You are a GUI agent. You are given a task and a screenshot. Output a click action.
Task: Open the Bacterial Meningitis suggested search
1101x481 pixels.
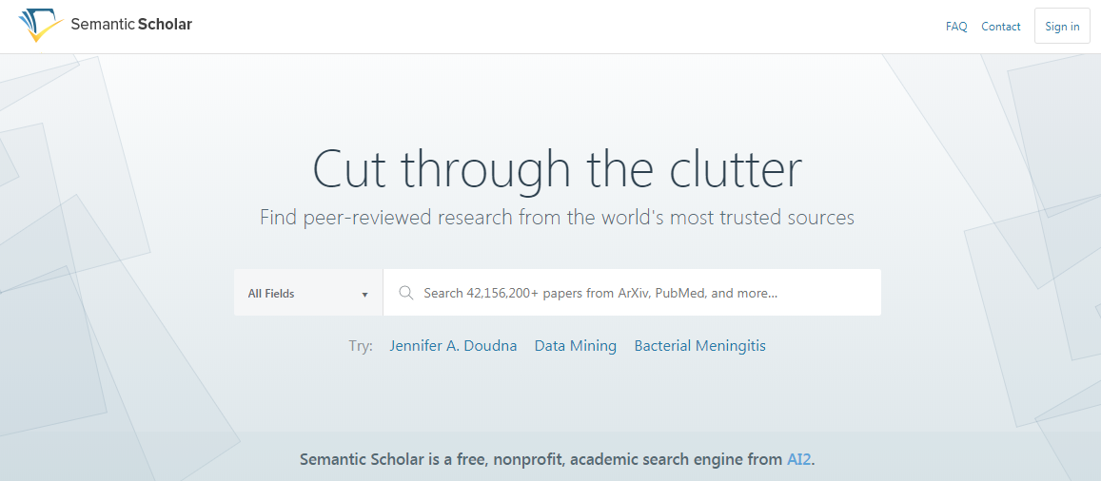[x=699, y=346]
